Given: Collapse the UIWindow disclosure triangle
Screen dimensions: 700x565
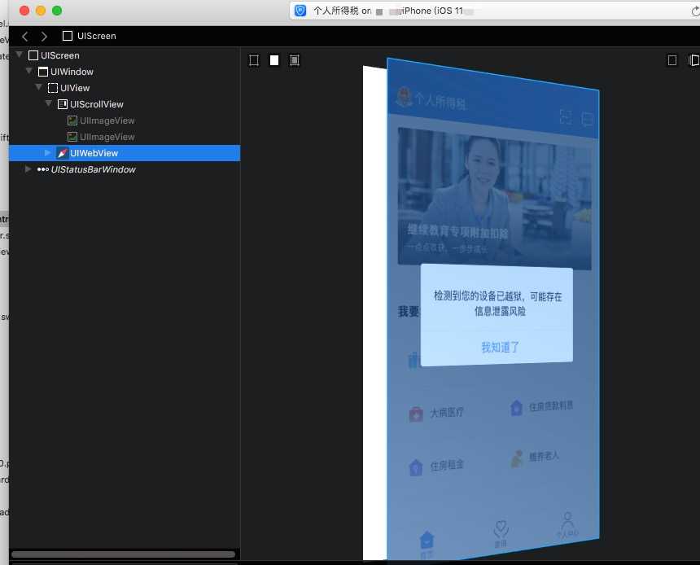Looking at the screenshot, I should point(29,71).
